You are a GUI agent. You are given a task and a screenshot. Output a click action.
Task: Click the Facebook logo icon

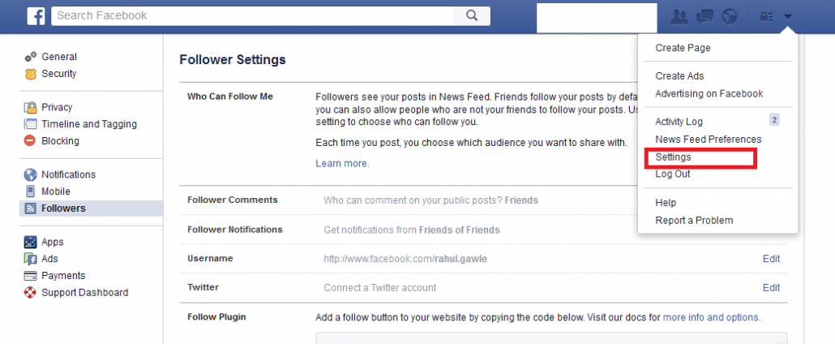click(36, 16)
